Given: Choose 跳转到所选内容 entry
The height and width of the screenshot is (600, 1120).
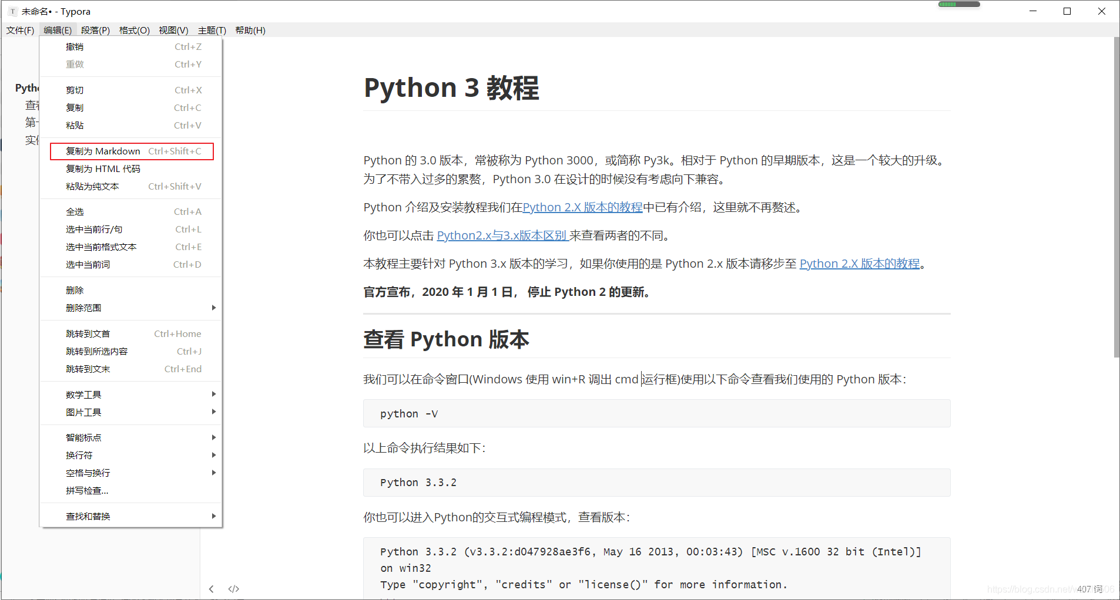Looking at the screenshot, I should pos(131,351).
